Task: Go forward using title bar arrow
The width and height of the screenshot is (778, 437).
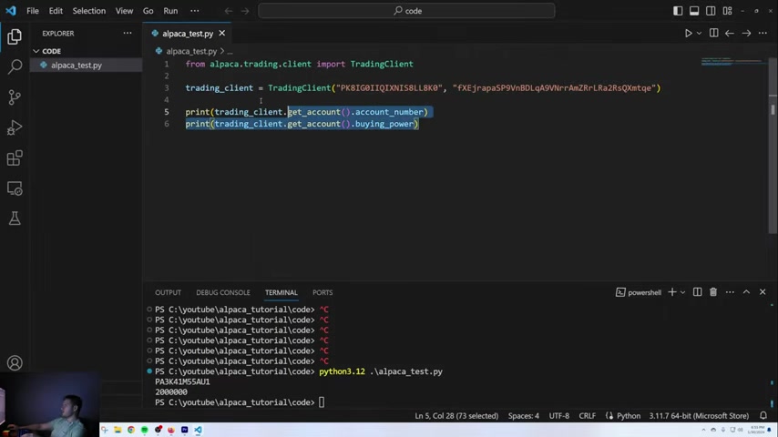Action: click(245, 11)
